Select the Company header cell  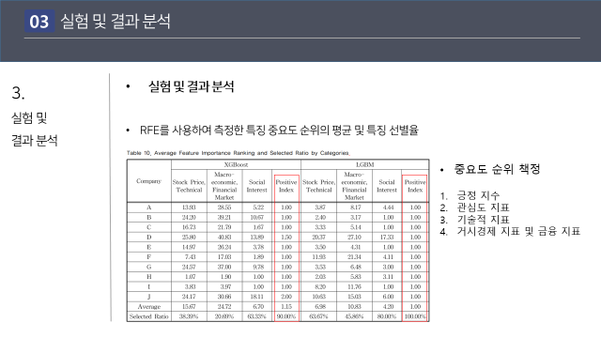[148, 181]
